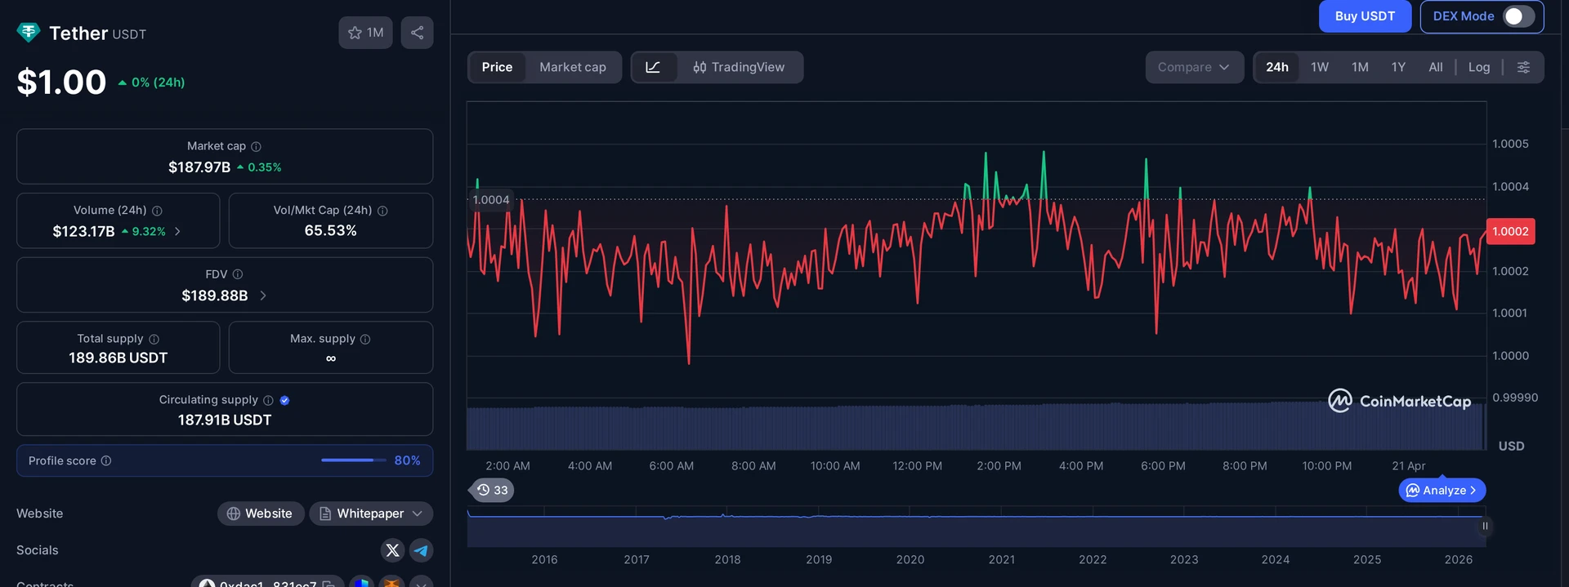The width and height of the screenshot is (1569, 587).
Task: Open the share button next to watchlist
Action: 417,33
